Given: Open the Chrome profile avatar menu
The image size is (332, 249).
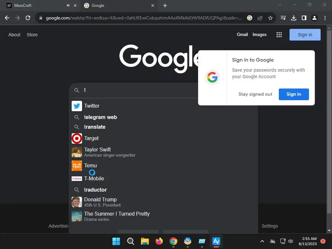Looking at the screenshot, I should [x=314, y=18].
